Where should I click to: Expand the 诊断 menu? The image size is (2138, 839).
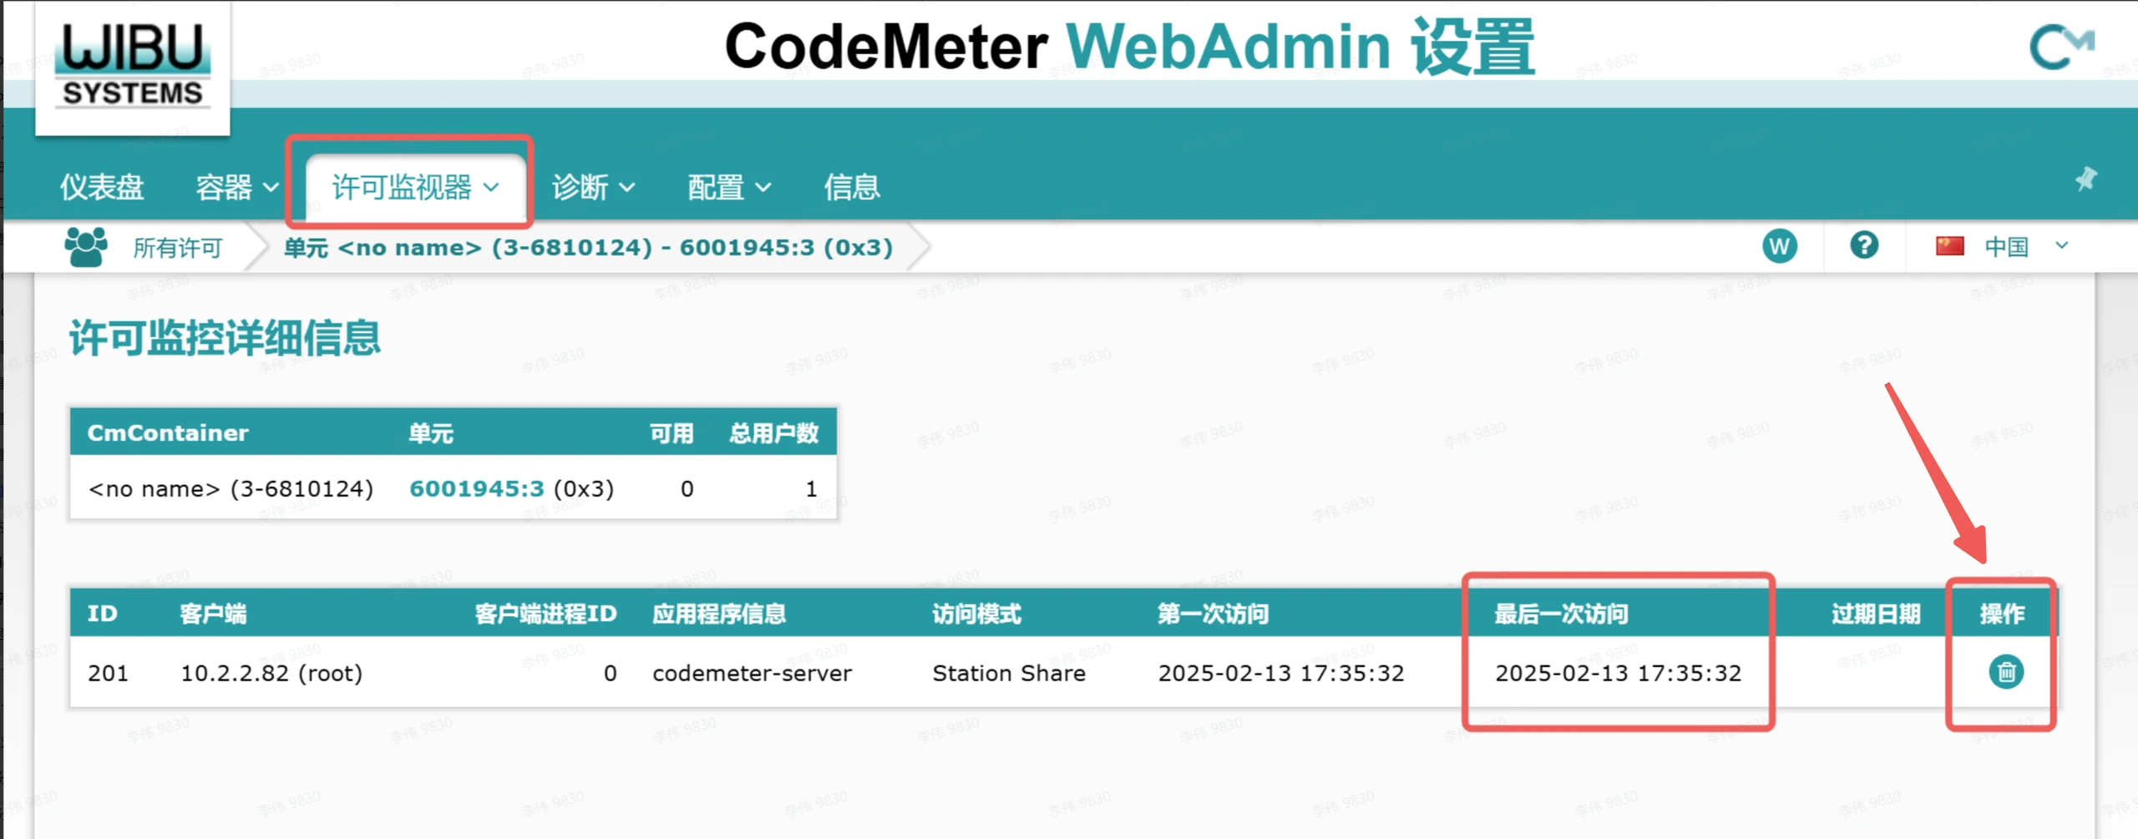pos(593,187)
